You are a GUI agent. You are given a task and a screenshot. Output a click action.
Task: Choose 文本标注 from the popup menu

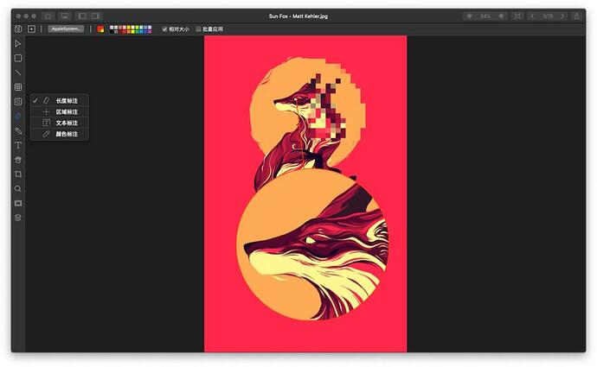click(67, 123)
